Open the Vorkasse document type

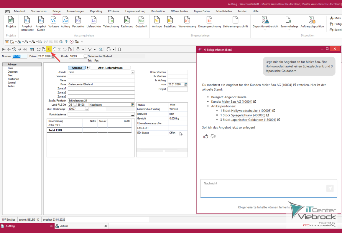pyautogui.click(x=53, y=22)
